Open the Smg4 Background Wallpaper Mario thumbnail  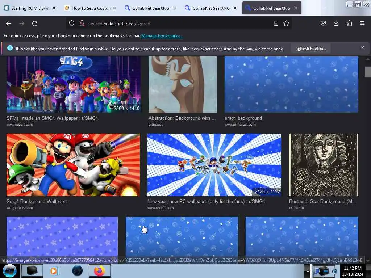pos(73,165)
